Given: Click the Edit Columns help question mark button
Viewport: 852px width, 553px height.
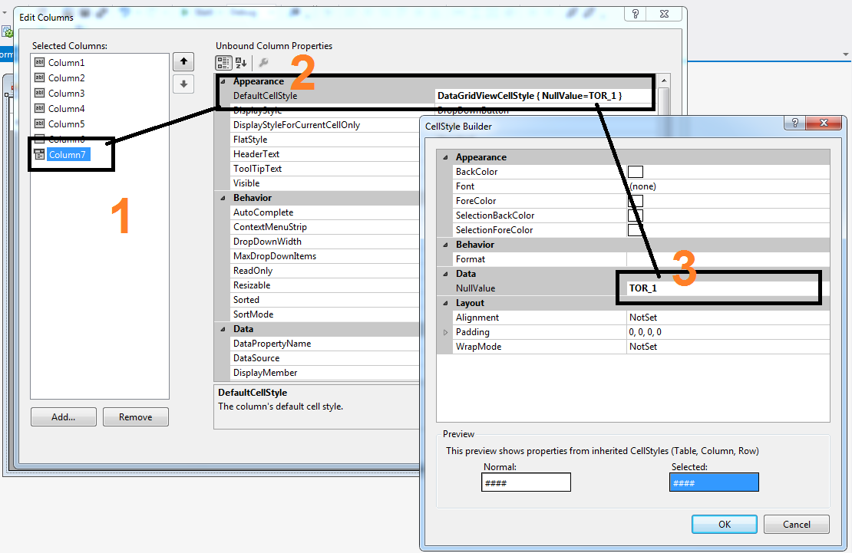Looking at the screenshot, I should click(636, 14).
